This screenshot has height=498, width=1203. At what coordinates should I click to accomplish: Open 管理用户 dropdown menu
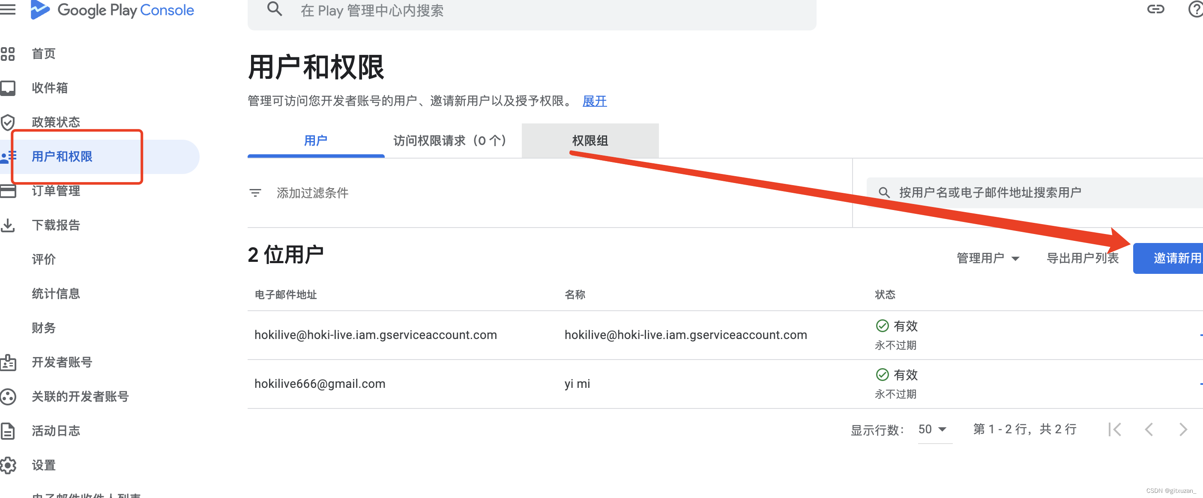(x=988, y=258)
